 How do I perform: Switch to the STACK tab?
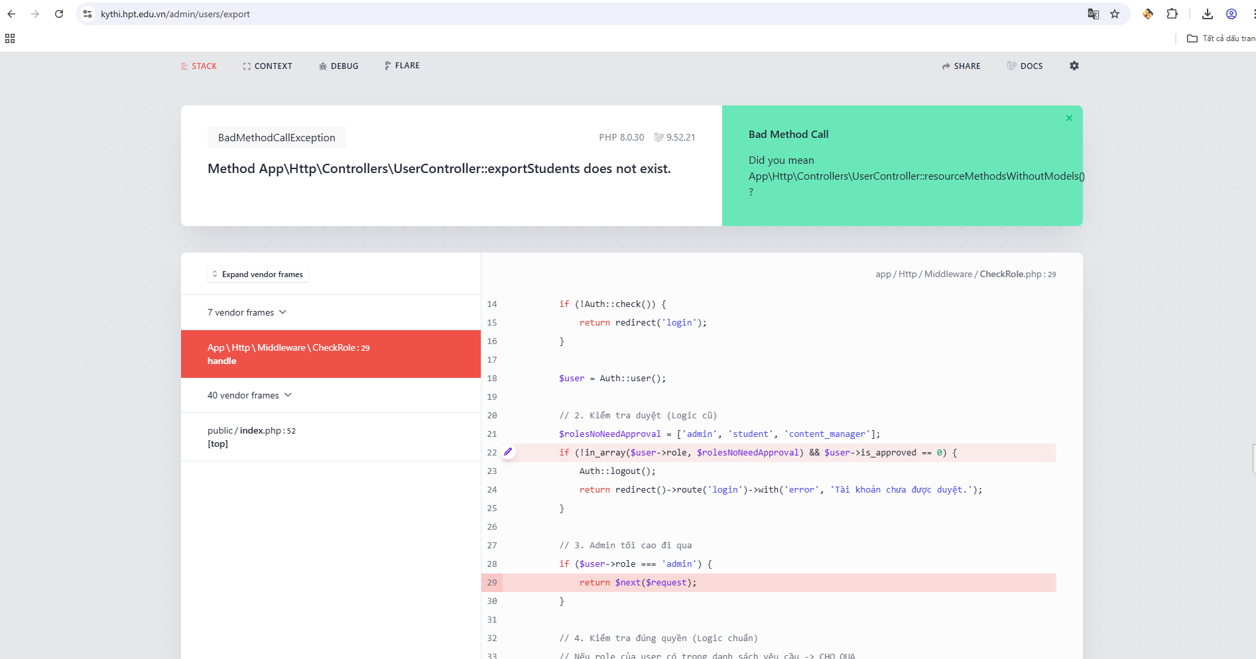click(x=199, y=66)
